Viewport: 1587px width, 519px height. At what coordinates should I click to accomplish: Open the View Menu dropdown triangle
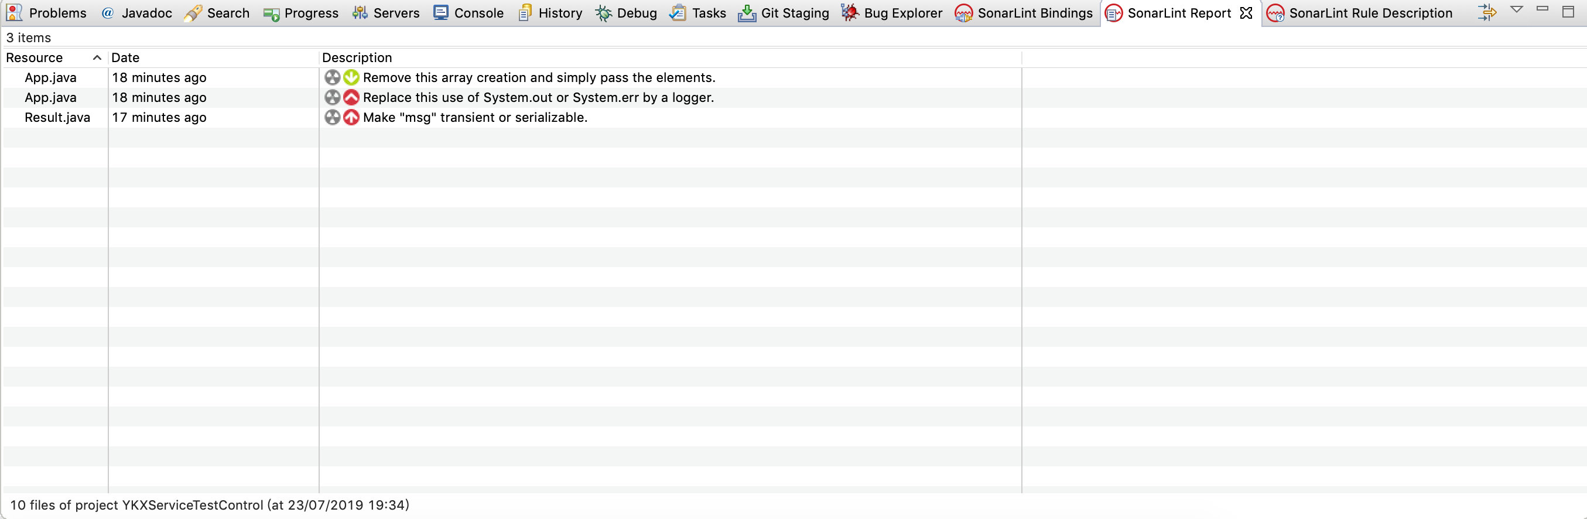(1517, 9)
